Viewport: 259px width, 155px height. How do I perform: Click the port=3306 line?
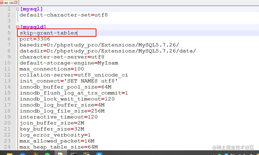pyautogui.click(x=35, y=39)
